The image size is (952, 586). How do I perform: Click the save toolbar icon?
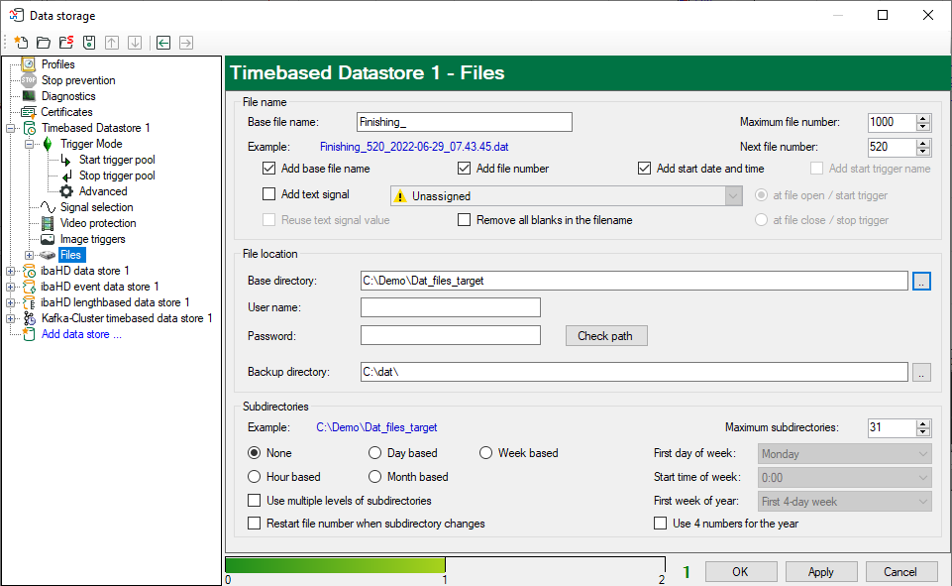point(89,43)
